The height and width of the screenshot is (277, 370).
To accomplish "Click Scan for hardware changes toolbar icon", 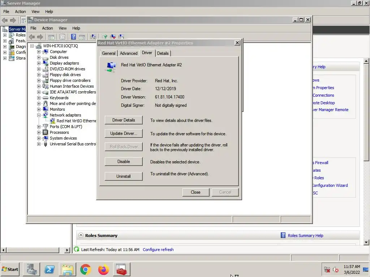I will coord(93,37).
